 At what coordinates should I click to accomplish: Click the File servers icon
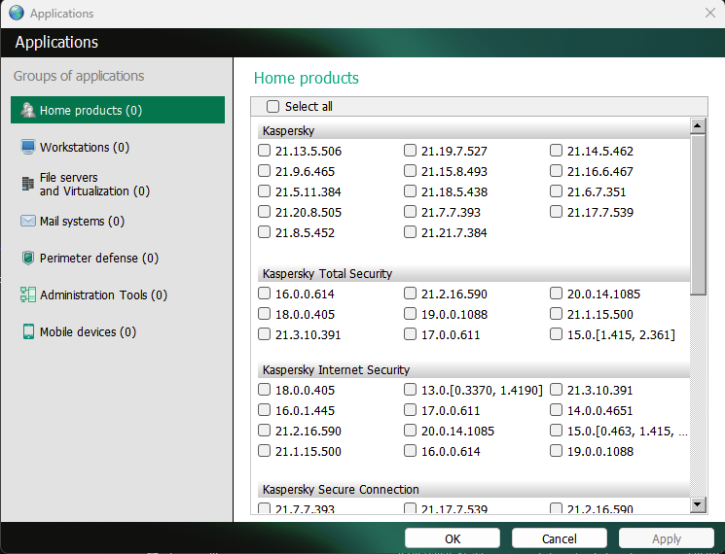click(28, 184)
